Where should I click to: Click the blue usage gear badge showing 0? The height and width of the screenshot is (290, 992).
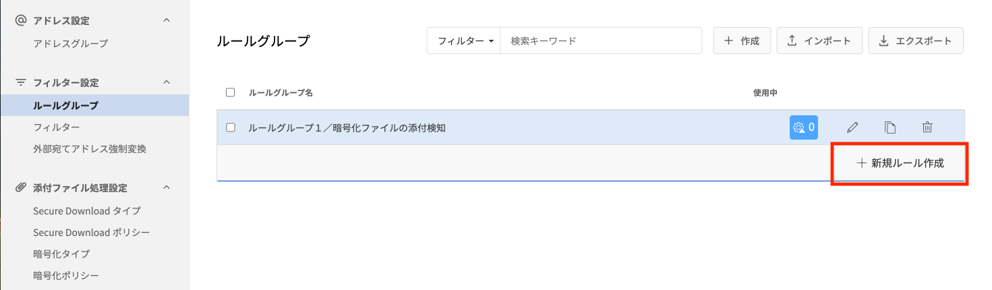coord(803,127)
